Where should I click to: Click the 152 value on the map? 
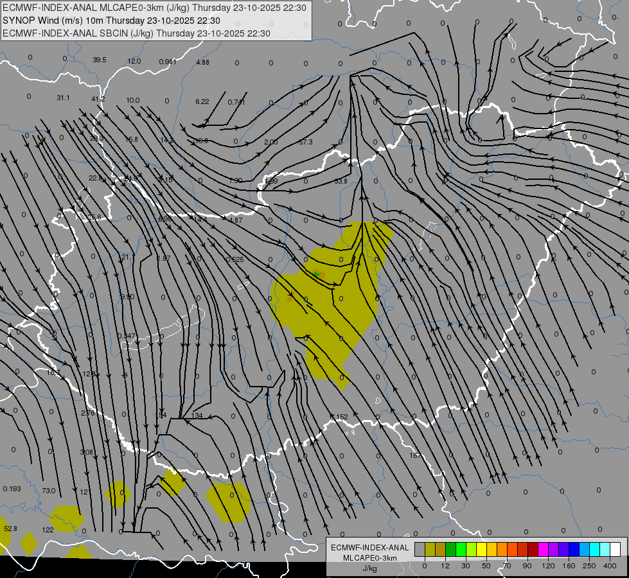click(342, 417)
